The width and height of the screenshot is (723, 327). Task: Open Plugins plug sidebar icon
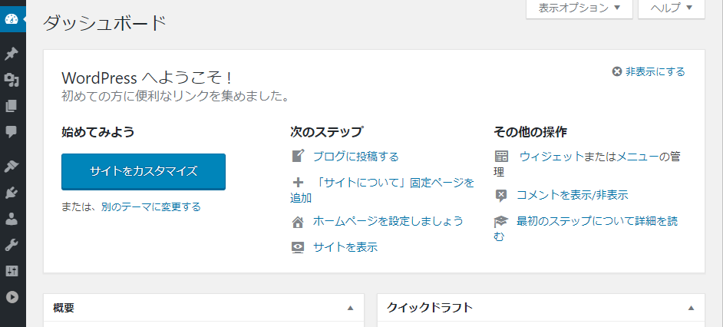point(11,193)
